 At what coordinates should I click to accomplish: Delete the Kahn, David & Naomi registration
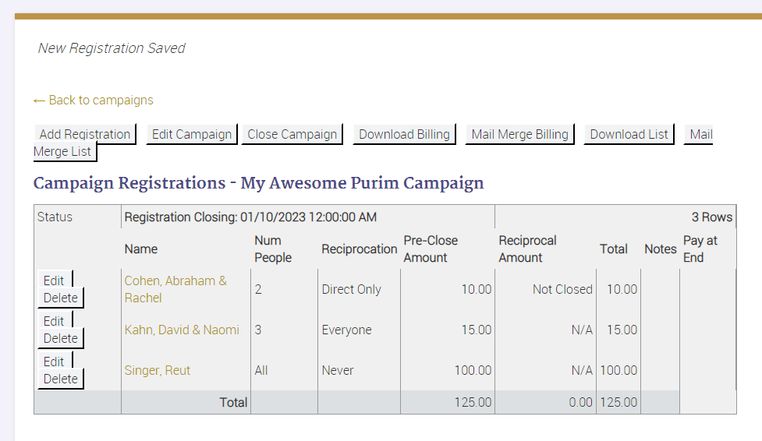pos(60,338)
